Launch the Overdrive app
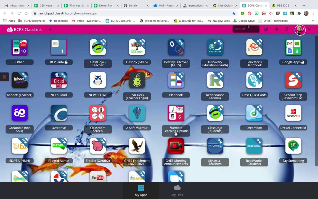Image resolution: width=318 pixels, height=199 pixels. [x=59, y=113]
